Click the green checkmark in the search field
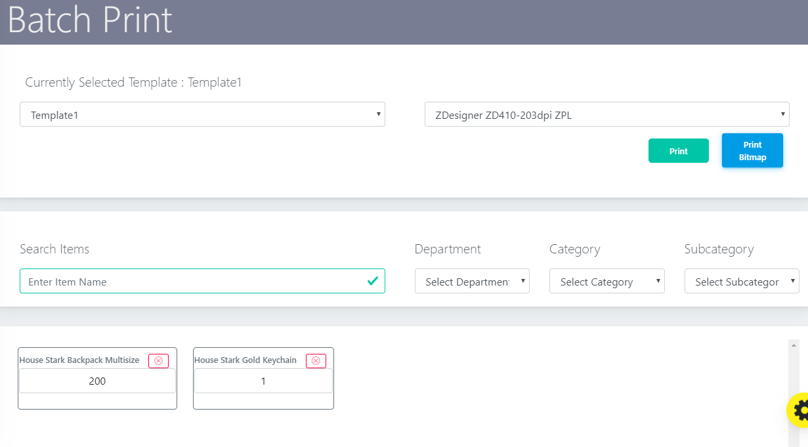Viewport: 808px width, 447px height. (372, 281)
